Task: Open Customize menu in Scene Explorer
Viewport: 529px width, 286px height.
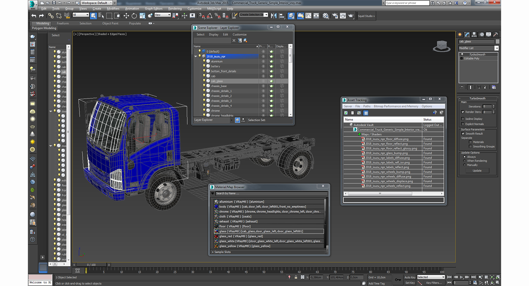Action: point(239,35)
